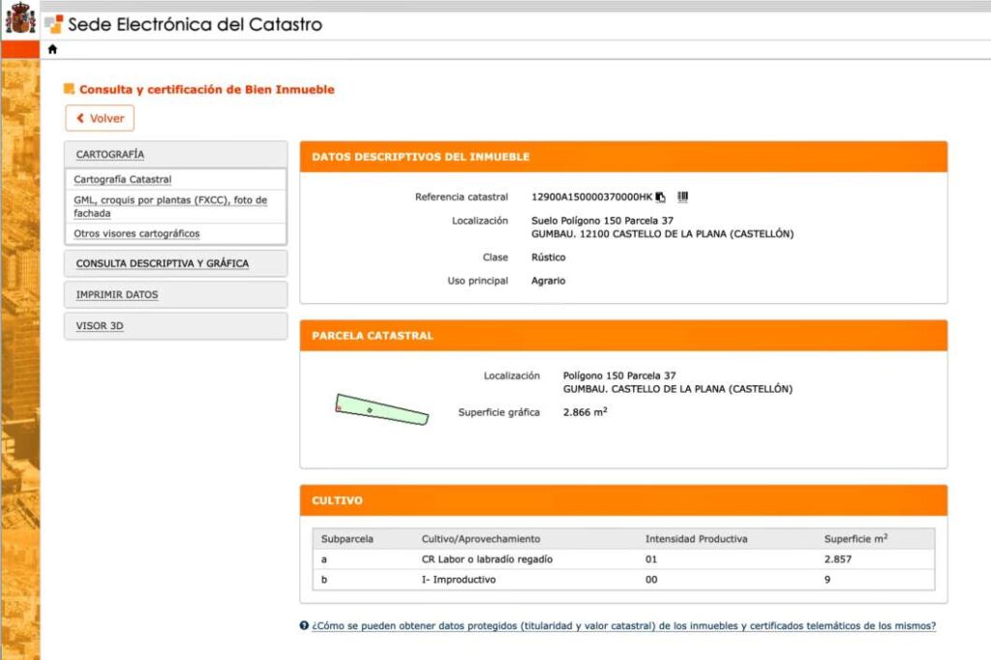Image resolution: width=991 pixels, height=660 pixels.
Task: Click the orange square icon beside the page title
Action: coord(69,89)
